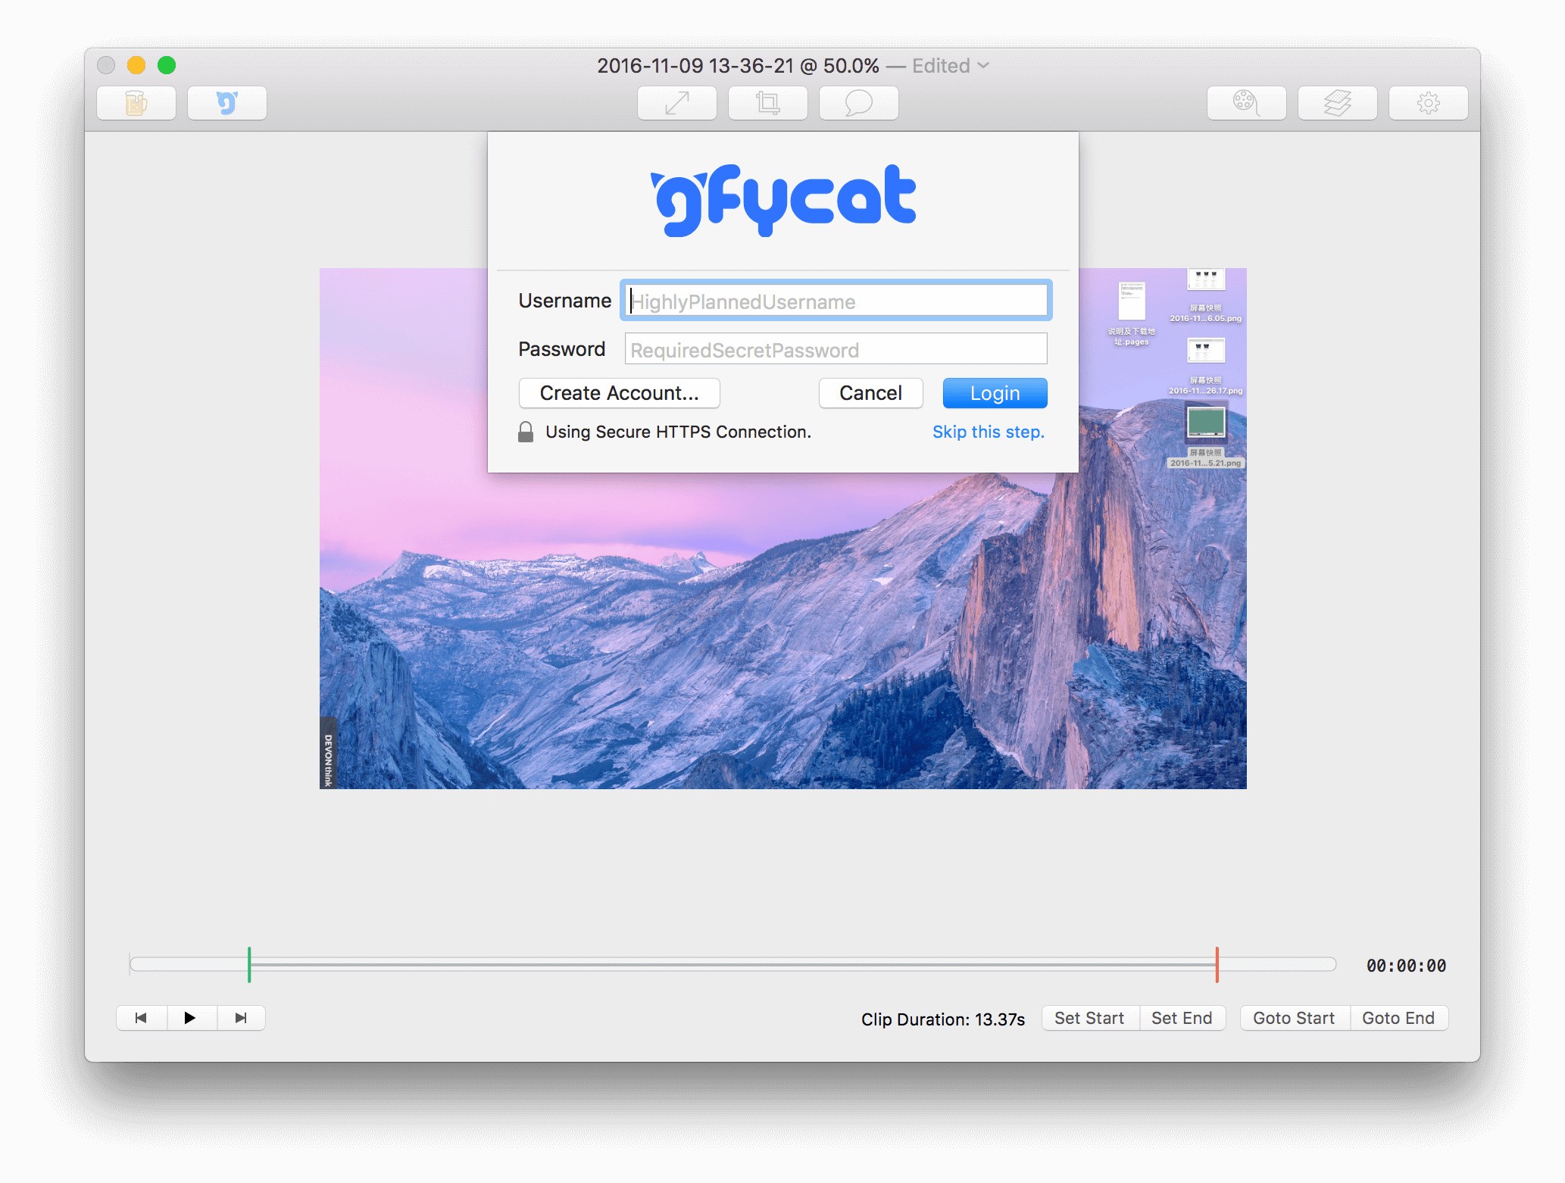Click the Username input field
The height and width of the screenshot is (1183, 1565).
coord(836,301)
